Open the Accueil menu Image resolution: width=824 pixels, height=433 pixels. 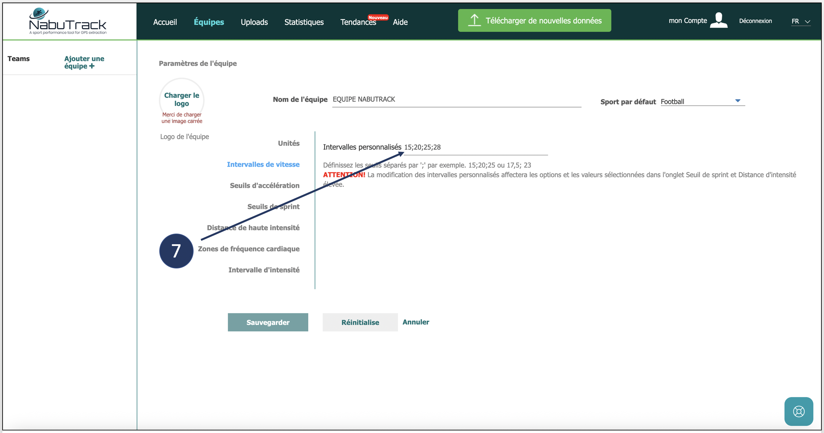click(165, 22)
